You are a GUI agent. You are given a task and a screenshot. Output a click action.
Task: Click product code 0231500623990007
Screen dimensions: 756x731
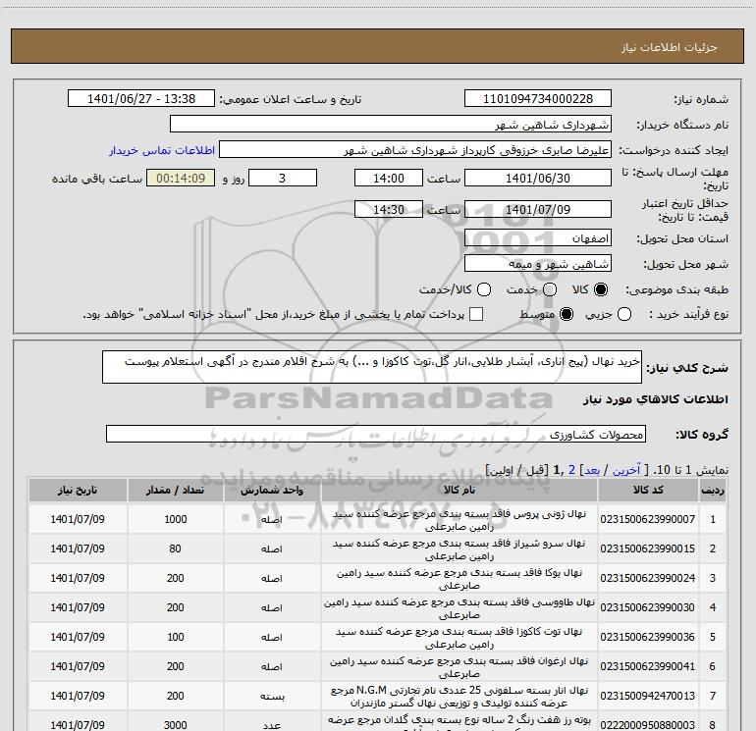(x=648, y=519)
